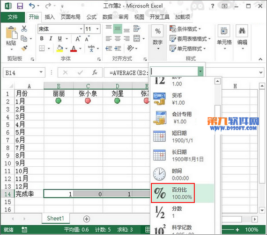Click number format combo box arrow
This screenshot has height=235, width=267.
[x=200, y=71]
